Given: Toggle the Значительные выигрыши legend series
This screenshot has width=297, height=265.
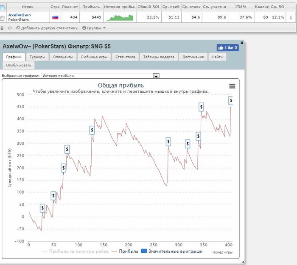Looking at the screenshot, I should (172, 251).
